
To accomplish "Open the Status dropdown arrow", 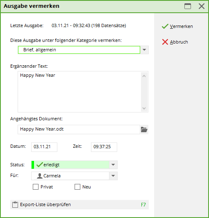I will pos(113,165).
